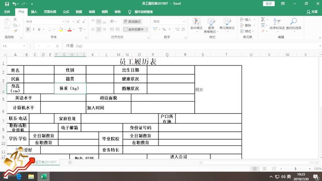Open the font size dropdown
Screen dimensions: 322x181
pyautogui.click(x=73, y=22)
